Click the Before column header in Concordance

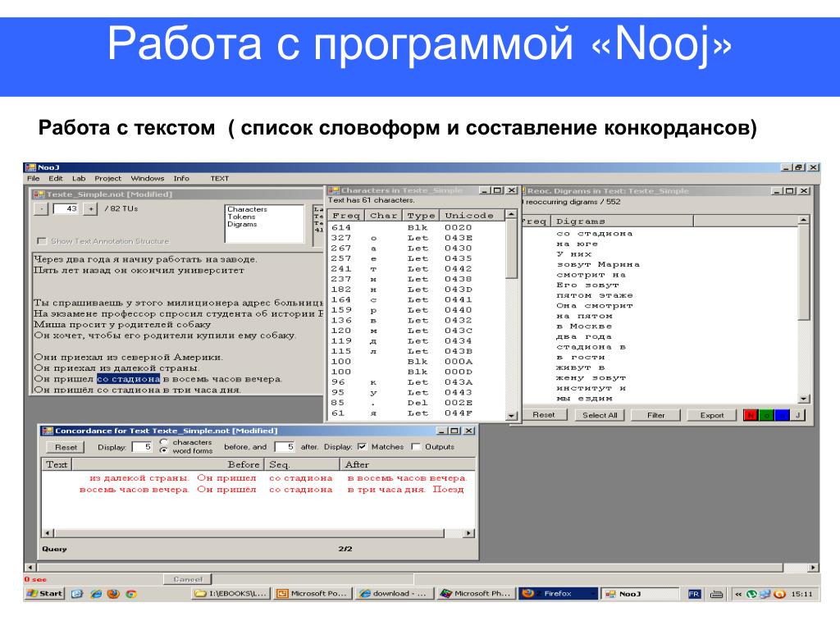(169, 464)
